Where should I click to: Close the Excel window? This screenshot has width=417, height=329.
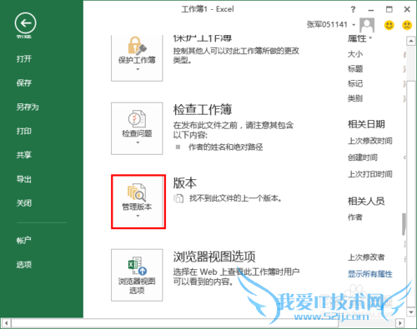point(407,9)
